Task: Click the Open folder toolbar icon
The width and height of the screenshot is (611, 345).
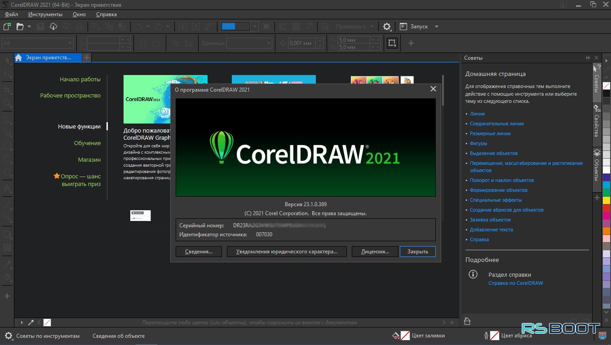Action: (20, 27)
